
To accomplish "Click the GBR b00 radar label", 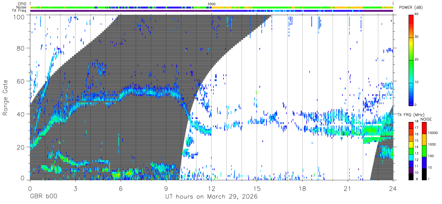I will [x=44, y=197].
